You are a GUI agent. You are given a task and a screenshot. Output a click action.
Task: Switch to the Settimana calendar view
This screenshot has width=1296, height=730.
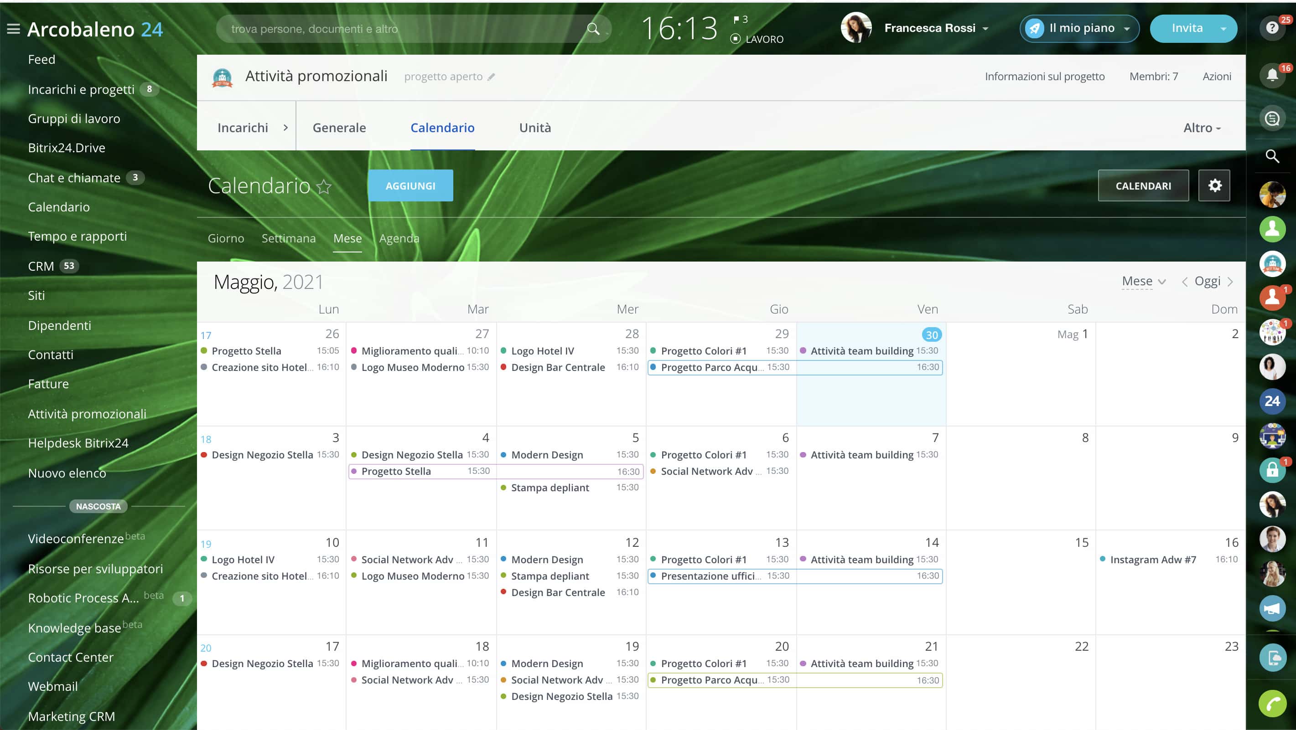coord(288,238)
